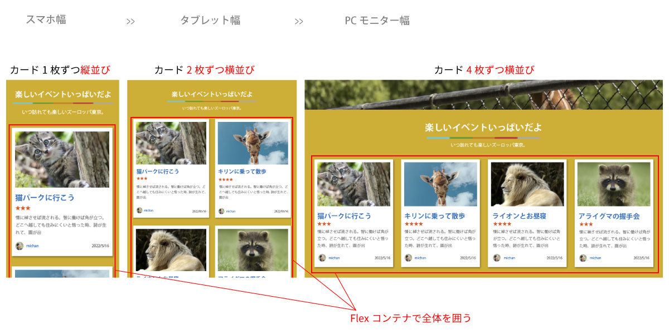Click 楽しいイベントいっぱいだよ heading in tablet-width layout
This screenshot has width=669, height=334.
coord(212,94)
